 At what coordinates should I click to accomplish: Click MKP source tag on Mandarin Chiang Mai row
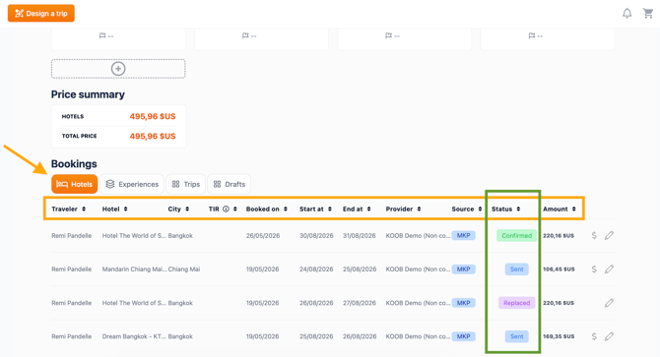tap(463, 269)
